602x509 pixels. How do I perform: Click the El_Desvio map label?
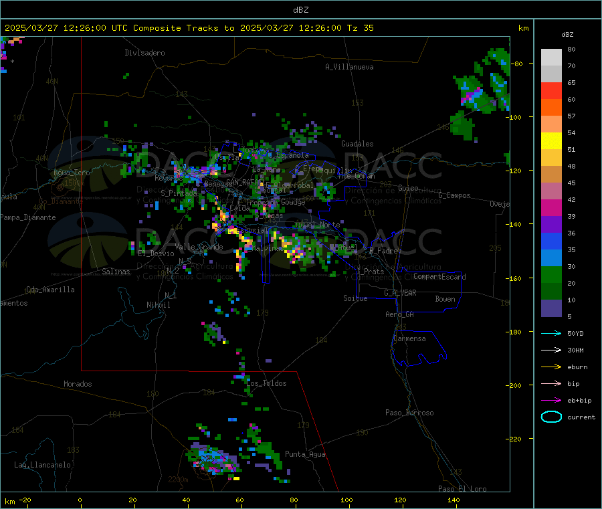[x=156, y=253]
